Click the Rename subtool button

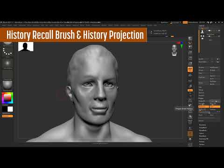click(x=203, y=68)
